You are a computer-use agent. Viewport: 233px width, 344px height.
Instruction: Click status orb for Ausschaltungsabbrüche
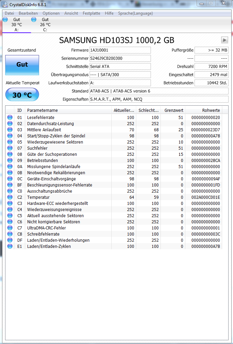click(10, 191)
